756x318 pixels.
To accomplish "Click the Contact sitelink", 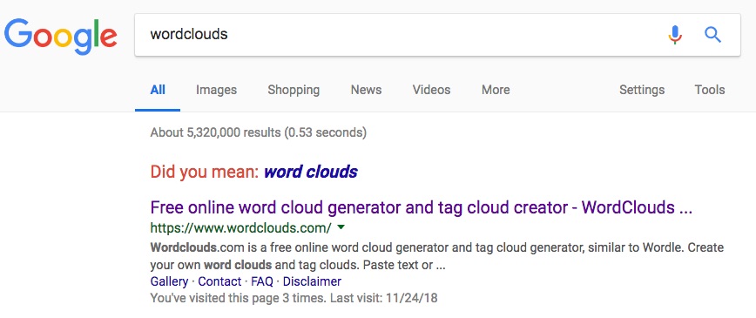I will click(x=219, y=281).
